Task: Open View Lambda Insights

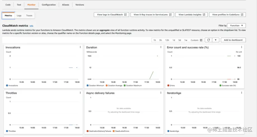Action: pyautogui.click(x=191, y=15)
